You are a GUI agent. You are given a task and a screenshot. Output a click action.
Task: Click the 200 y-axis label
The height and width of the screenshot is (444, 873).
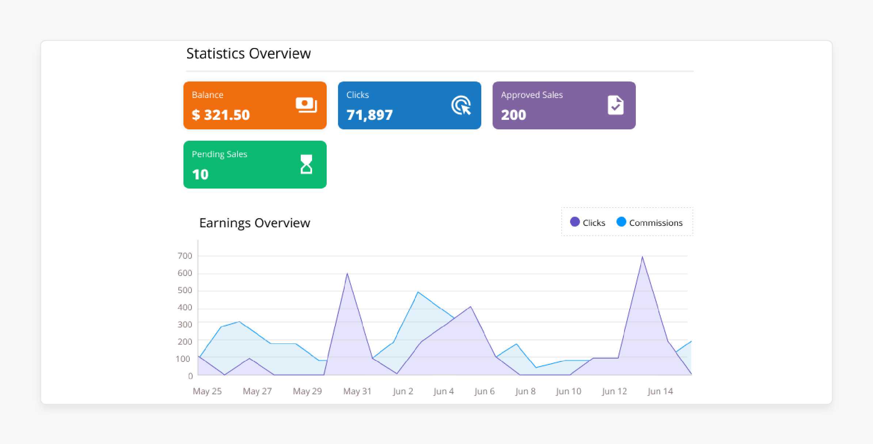pos(185,342)
